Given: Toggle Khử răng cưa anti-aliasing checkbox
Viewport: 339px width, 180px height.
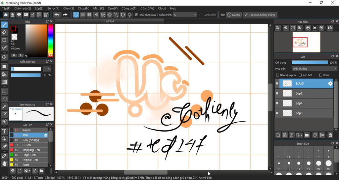Looking at the screenshot, I should 137,15.
